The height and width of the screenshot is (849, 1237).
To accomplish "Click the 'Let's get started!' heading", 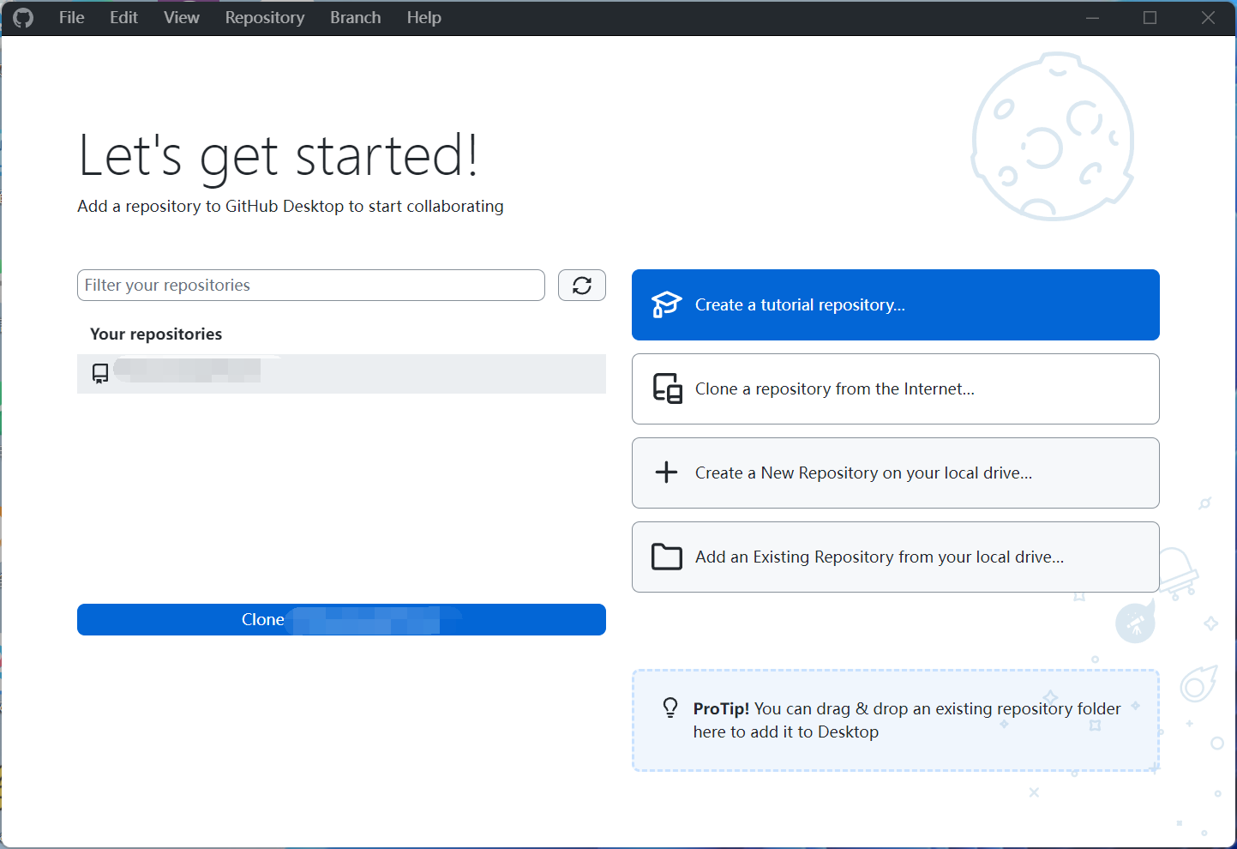I will click(278, 156).
